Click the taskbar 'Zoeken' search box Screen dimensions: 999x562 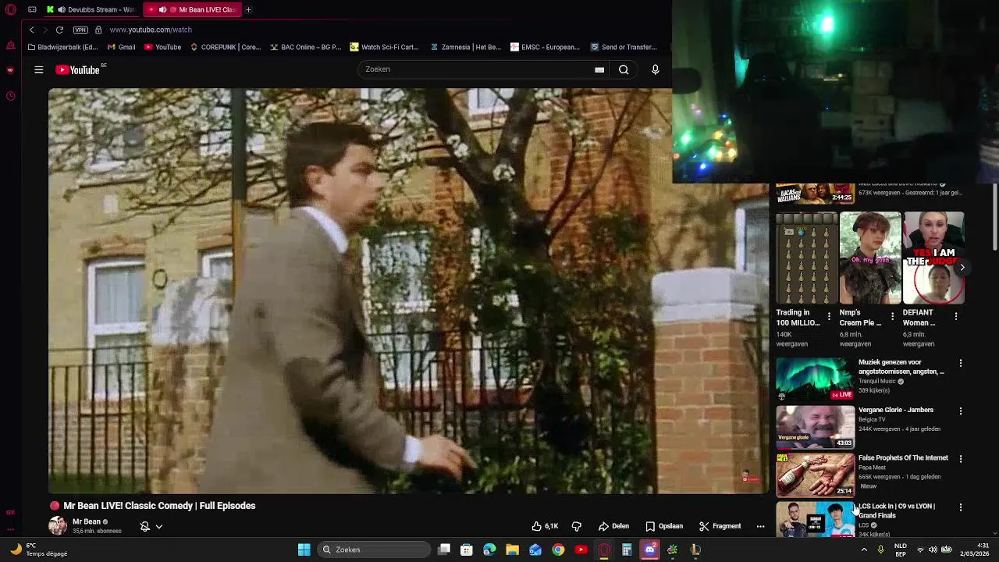pyautogui.click(x=375, y=550)
